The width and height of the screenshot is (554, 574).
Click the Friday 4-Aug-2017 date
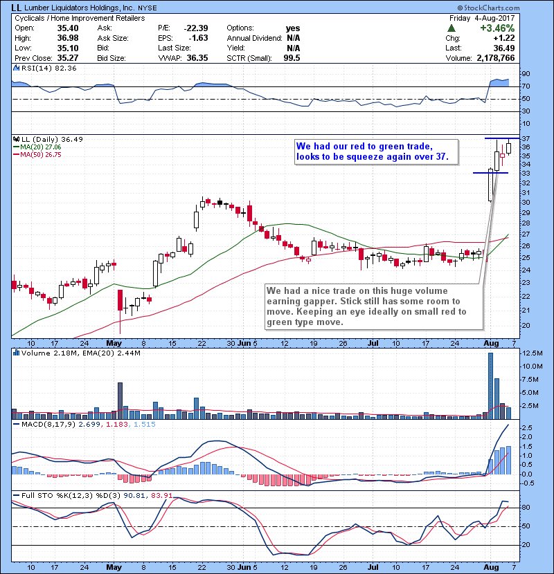482,18
